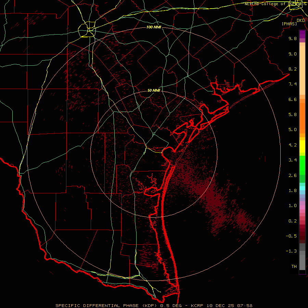
Task: Click the 9.0 scale value
Action: coord(293,54)
